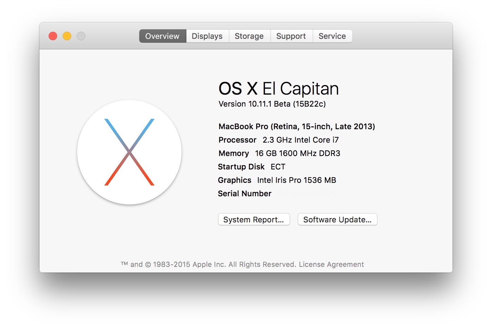492x329 pixels.
Task: Click the Startup Disk ECT value
Action: click(x=278, y=167)
